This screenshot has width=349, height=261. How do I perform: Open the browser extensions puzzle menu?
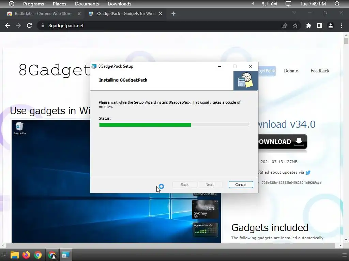308,26
